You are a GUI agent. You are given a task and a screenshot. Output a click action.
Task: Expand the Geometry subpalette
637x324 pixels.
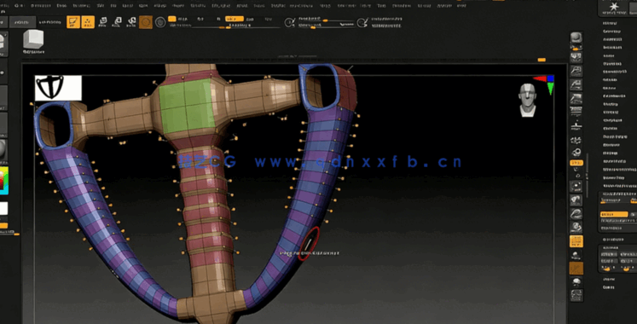[611, 32]
